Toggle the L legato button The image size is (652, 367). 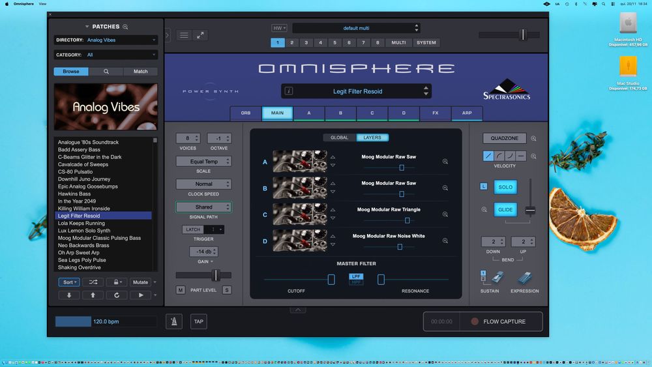point(484,186)
